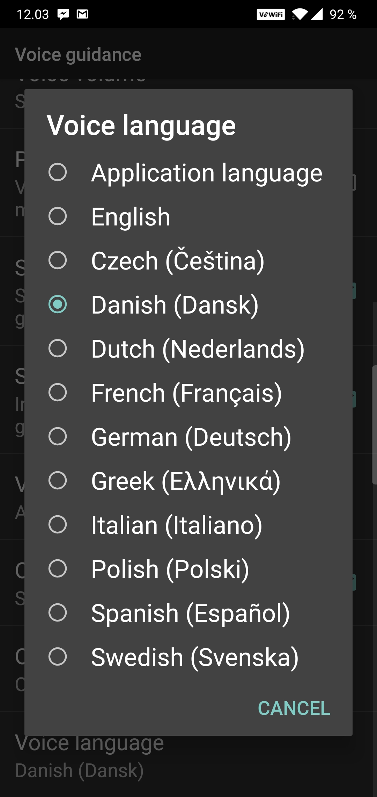Select Greek (Ελληνικά) radio option
The image size is (377, 797).
(188, 481)
